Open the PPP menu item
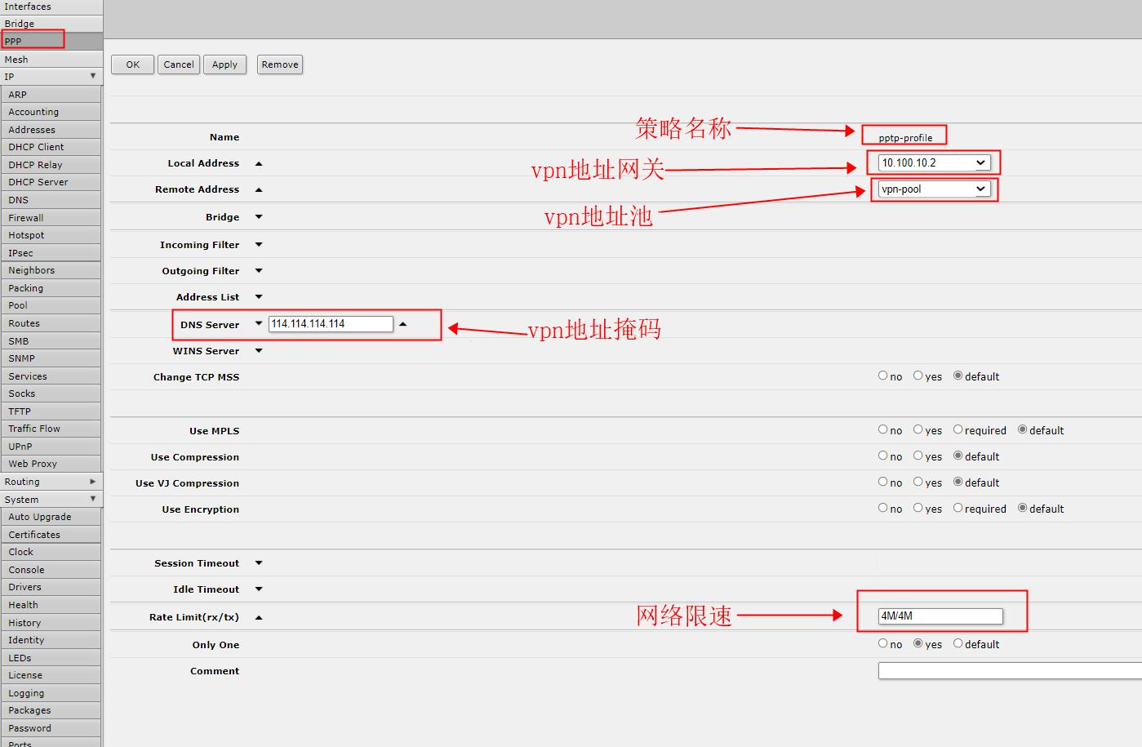Viewport: 1142px width, 747px height. tap(33, 41)
